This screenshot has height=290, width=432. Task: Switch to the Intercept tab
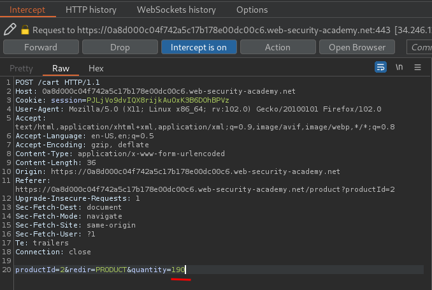coord(27,10)
